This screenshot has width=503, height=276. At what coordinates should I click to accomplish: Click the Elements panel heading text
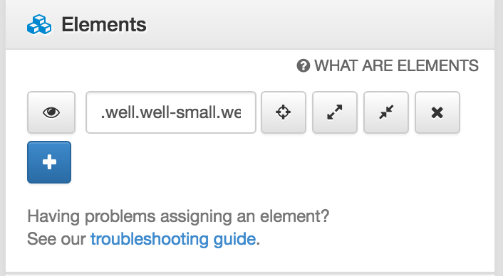tap(104, 25)
